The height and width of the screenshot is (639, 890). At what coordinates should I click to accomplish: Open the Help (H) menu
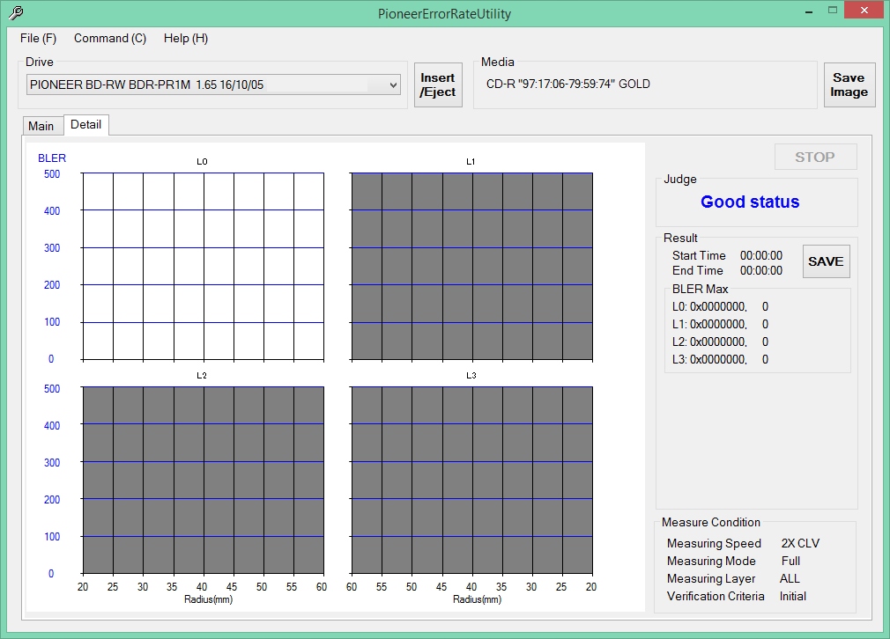(x=186, y=38)
